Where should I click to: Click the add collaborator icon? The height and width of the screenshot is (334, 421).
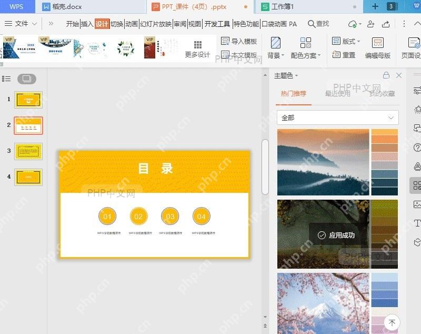[x=371, y=24]
